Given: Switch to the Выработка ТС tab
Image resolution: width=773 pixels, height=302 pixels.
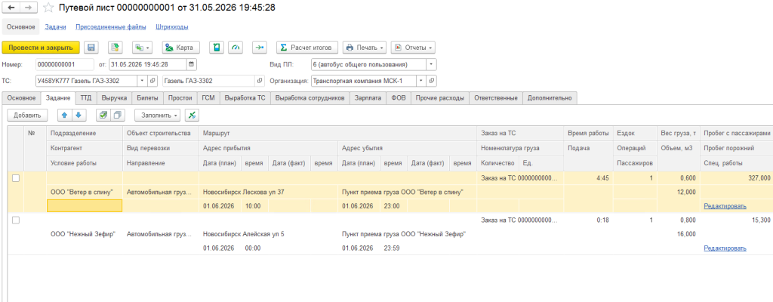Looking at the screenshot, I should (245, 98).
